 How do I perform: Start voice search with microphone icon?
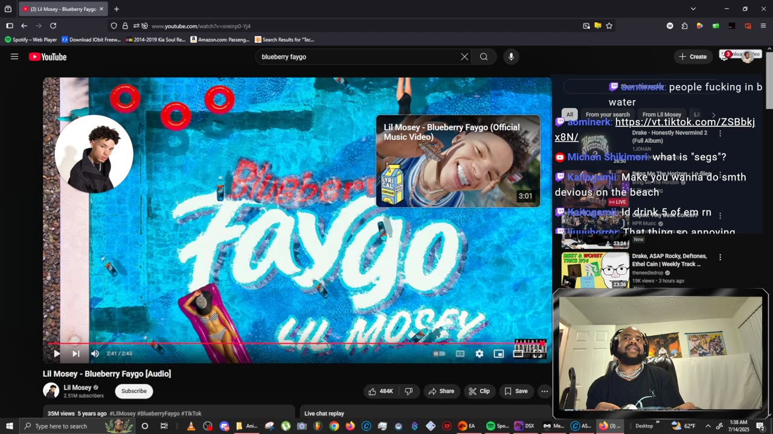(511, 57)
